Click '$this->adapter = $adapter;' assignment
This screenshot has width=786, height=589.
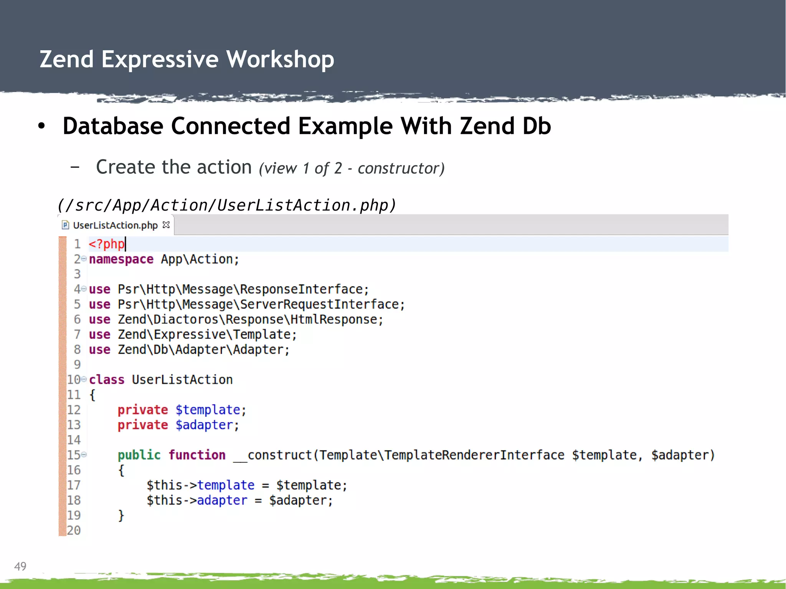tap(240, 500)
